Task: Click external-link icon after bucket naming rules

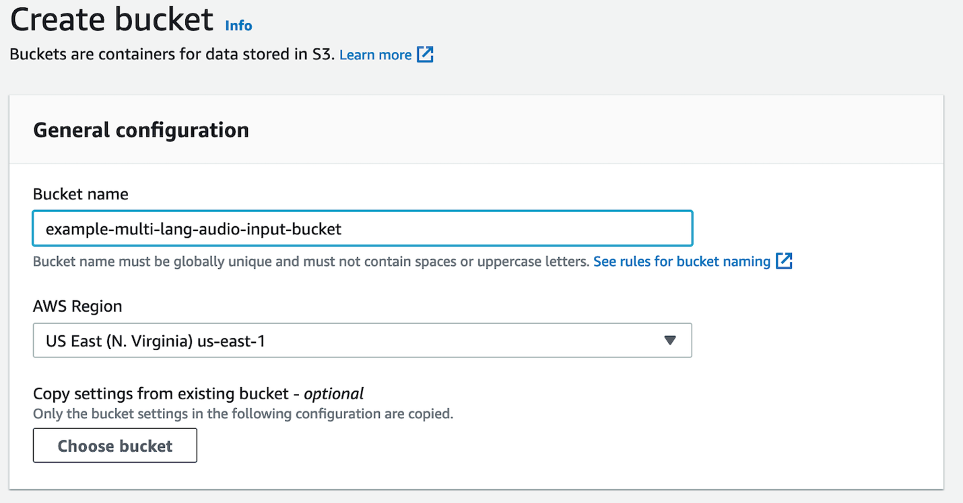Action: pyautogui.click(x=784, y=261)
